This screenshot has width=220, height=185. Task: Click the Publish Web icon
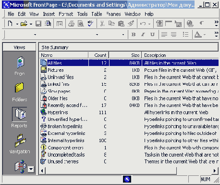pyautogui.click(x=48, y=24)
